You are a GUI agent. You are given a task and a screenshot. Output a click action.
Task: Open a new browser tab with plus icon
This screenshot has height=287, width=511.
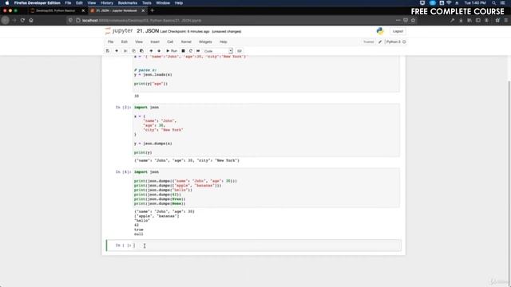coord(153,10)
